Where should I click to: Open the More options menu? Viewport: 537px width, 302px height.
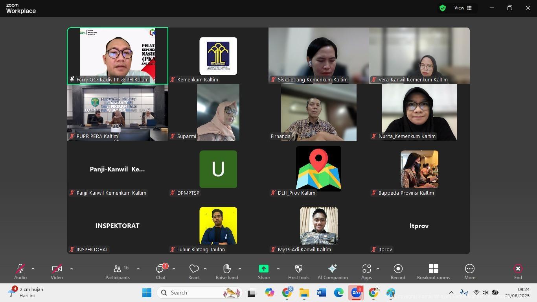(470, 272)
